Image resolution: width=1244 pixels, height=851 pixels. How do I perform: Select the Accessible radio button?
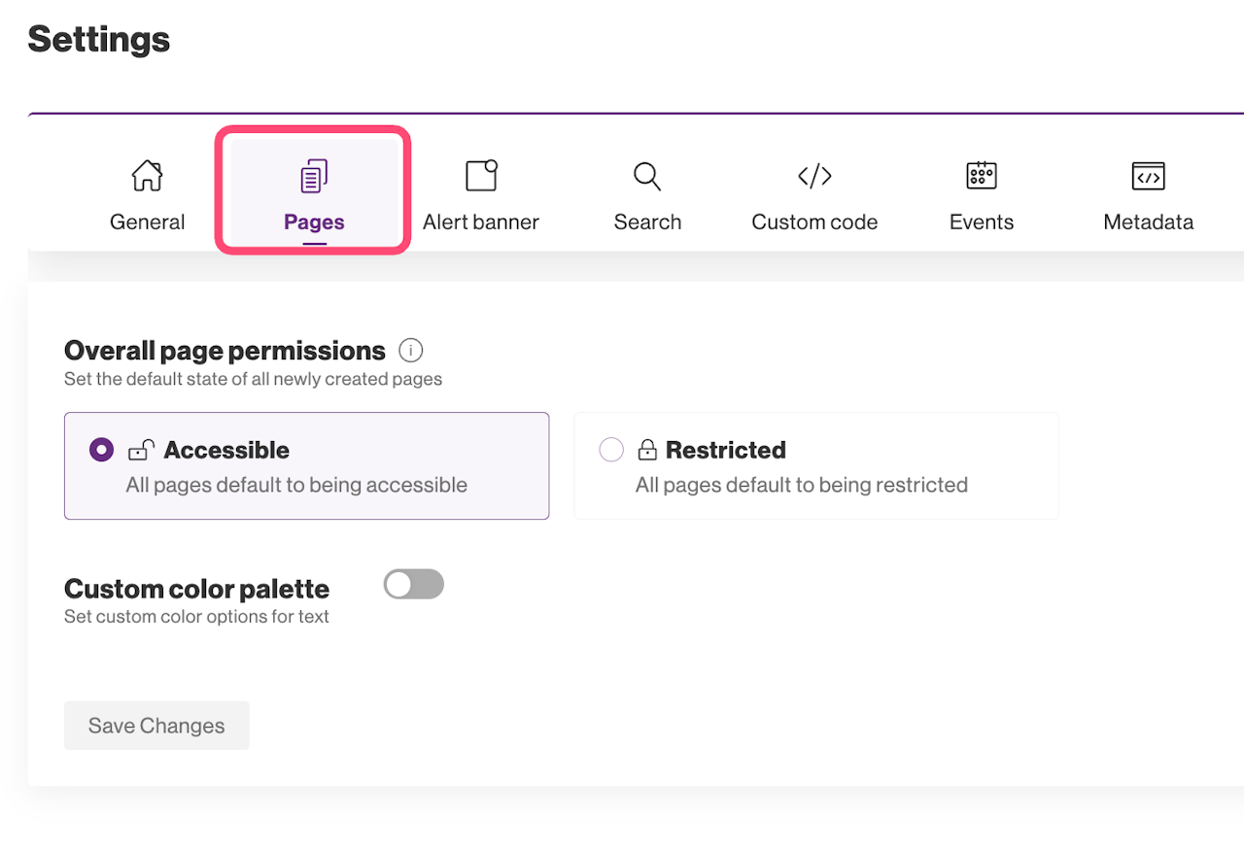(x=101, y=450)
